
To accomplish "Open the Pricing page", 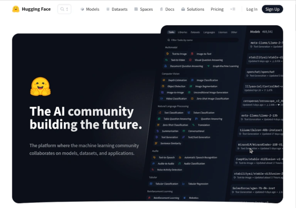I will point(217,9).
